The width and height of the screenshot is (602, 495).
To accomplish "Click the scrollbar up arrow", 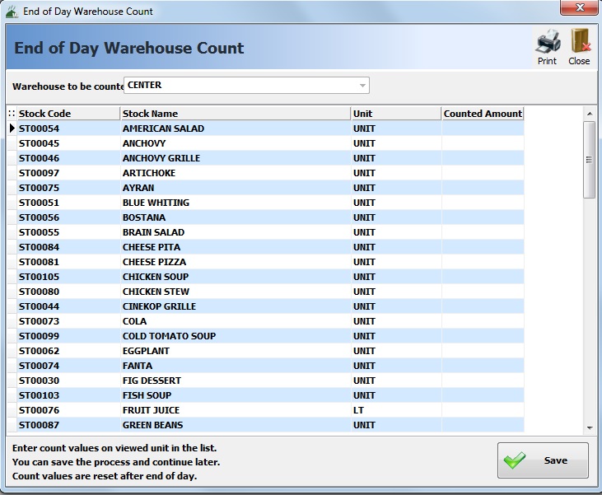I will click(590, 114).
